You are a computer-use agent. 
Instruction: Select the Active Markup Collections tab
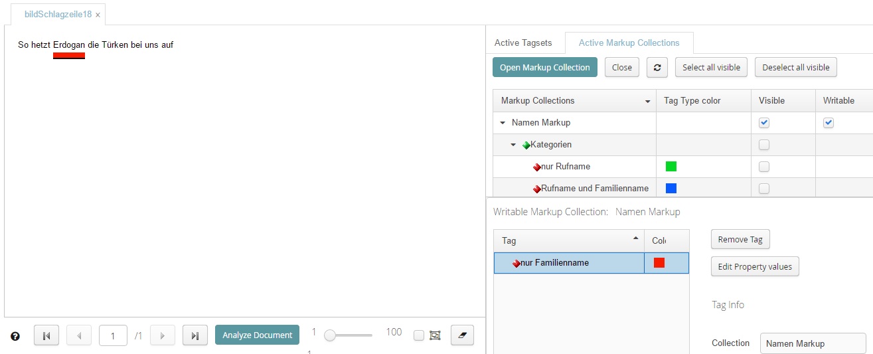(x=629, y=43)
